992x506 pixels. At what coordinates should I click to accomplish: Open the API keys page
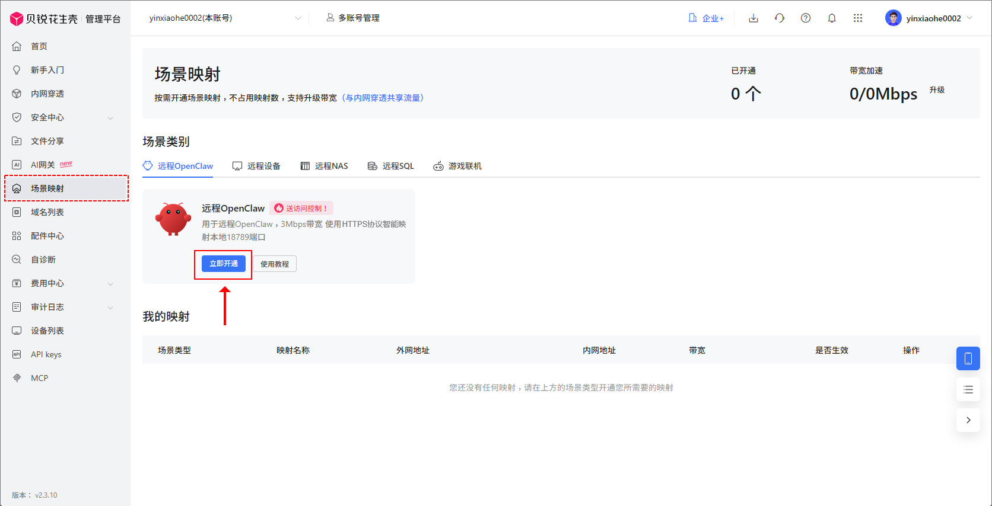pos(46,354)
